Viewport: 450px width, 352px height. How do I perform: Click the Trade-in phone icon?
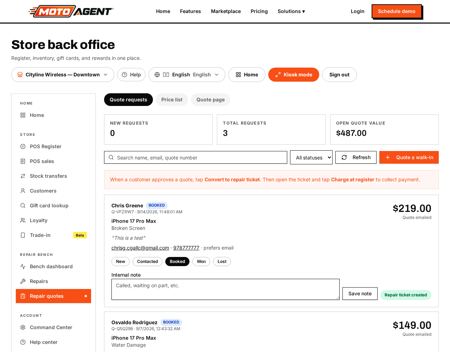(23, 235)
